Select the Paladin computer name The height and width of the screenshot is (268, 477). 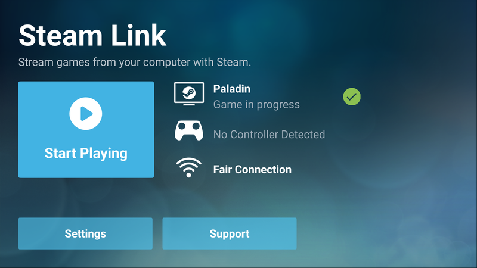point(232,89)
